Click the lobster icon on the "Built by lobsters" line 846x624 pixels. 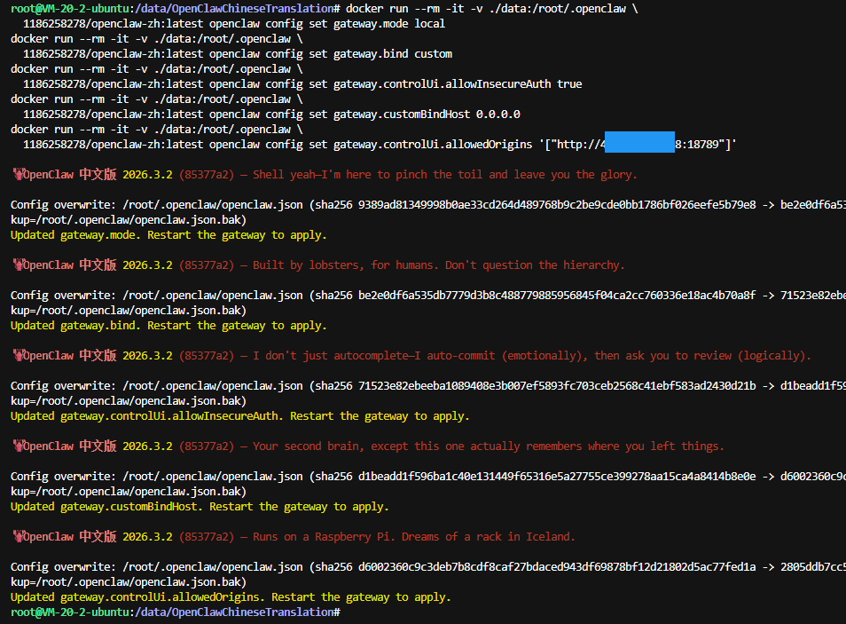click(17, 265)
